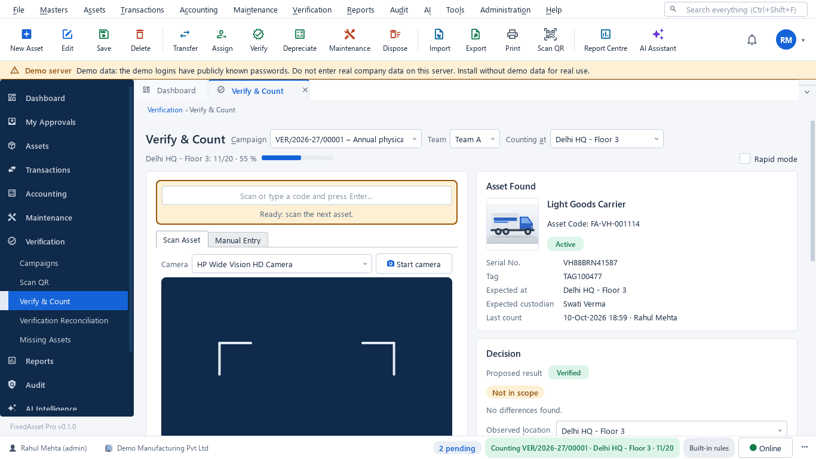Open the Team A dropdown
Image resolution: width=816 pixels, height=459 pixels.
coord(475,139)
